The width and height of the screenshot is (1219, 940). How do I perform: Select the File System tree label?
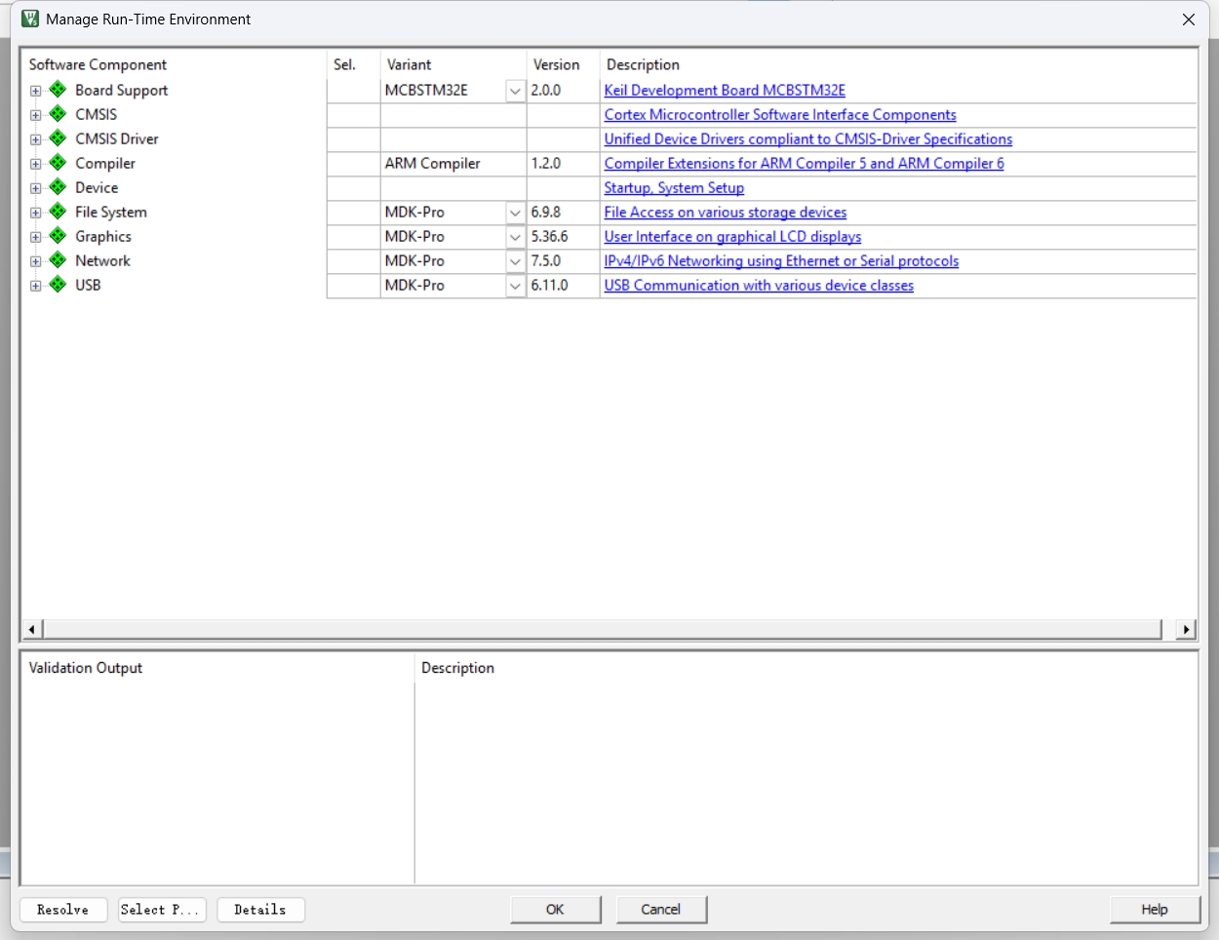pyautogui.click(x=111, y=212)
